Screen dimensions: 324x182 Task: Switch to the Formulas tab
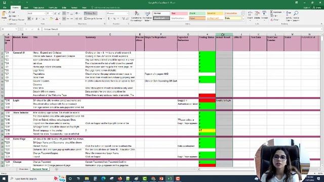tap(53, 8)
